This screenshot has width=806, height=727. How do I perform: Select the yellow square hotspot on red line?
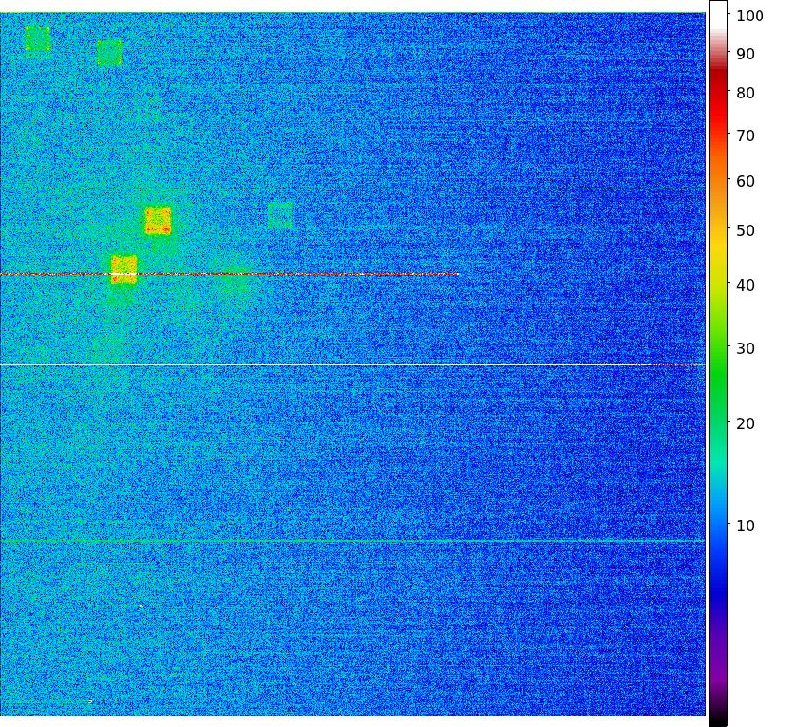tap(123, 268)
